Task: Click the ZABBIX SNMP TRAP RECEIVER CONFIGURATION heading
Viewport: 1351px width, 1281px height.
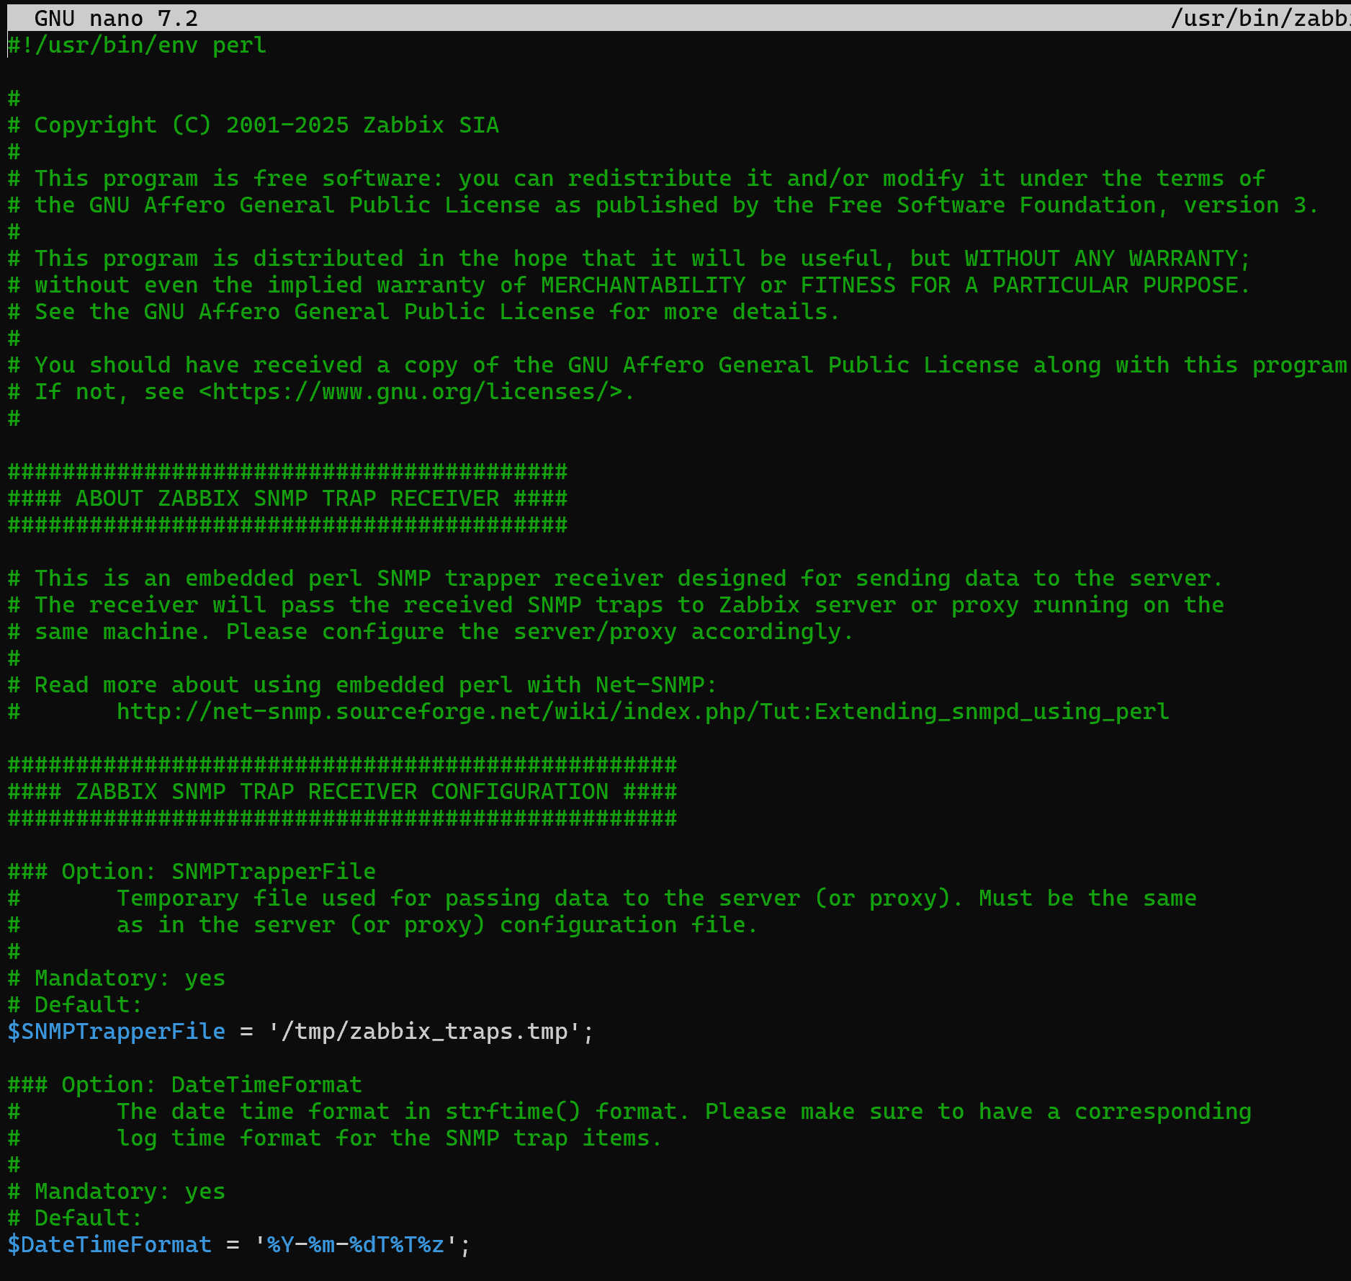Action: pos(341,792)
